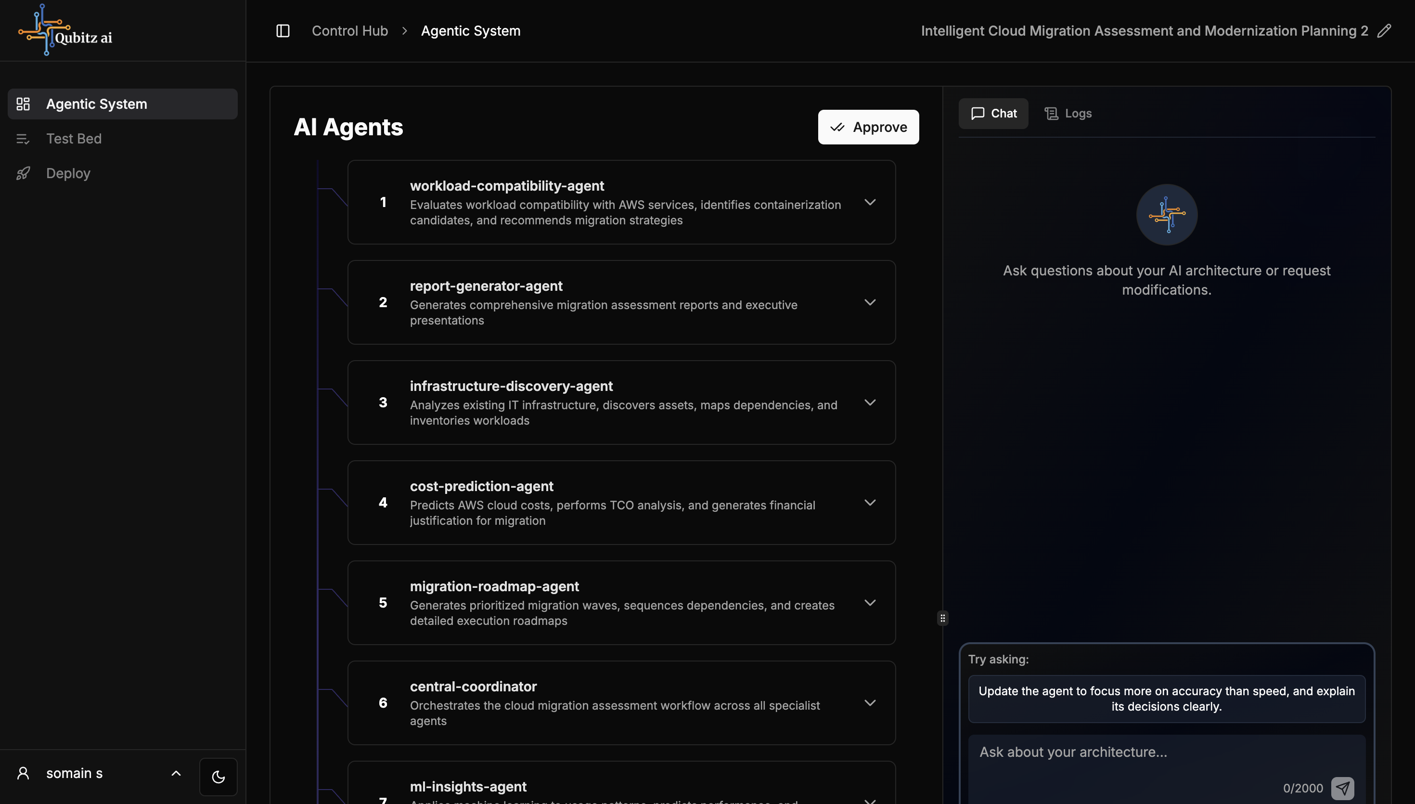Image resolution: width=1415 pixels, height=804 pixels.
Task: Click the Agentic System grid icon
Action: point(23,104)
